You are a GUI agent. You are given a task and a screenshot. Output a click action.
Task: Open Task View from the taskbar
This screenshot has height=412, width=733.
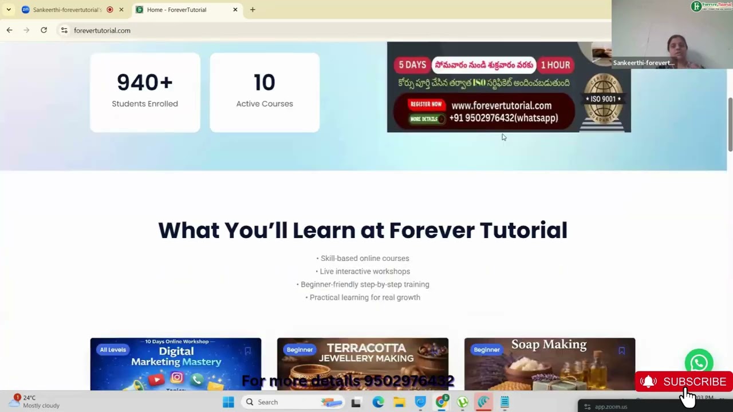click(356, 402)
